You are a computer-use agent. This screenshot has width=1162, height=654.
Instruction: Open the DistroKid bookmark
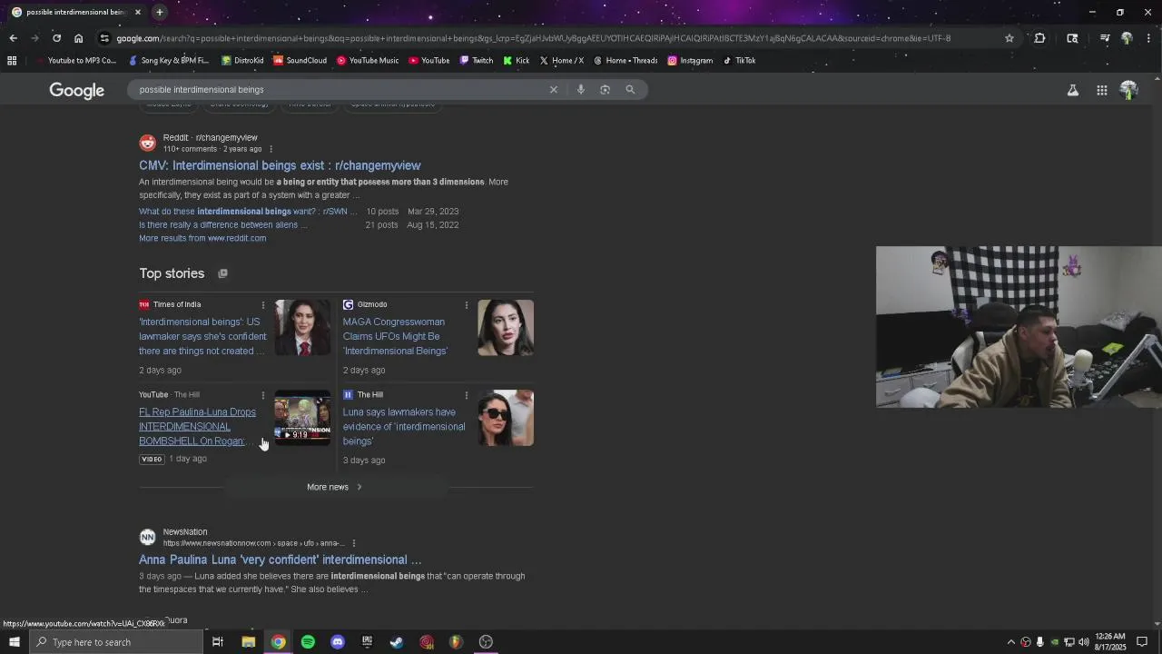coord(242,61)
